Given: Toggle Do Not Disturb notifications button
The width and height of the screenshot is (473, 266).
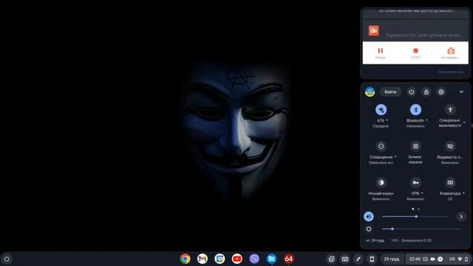Looking at the screenshot, I should [x=381, y=146].
